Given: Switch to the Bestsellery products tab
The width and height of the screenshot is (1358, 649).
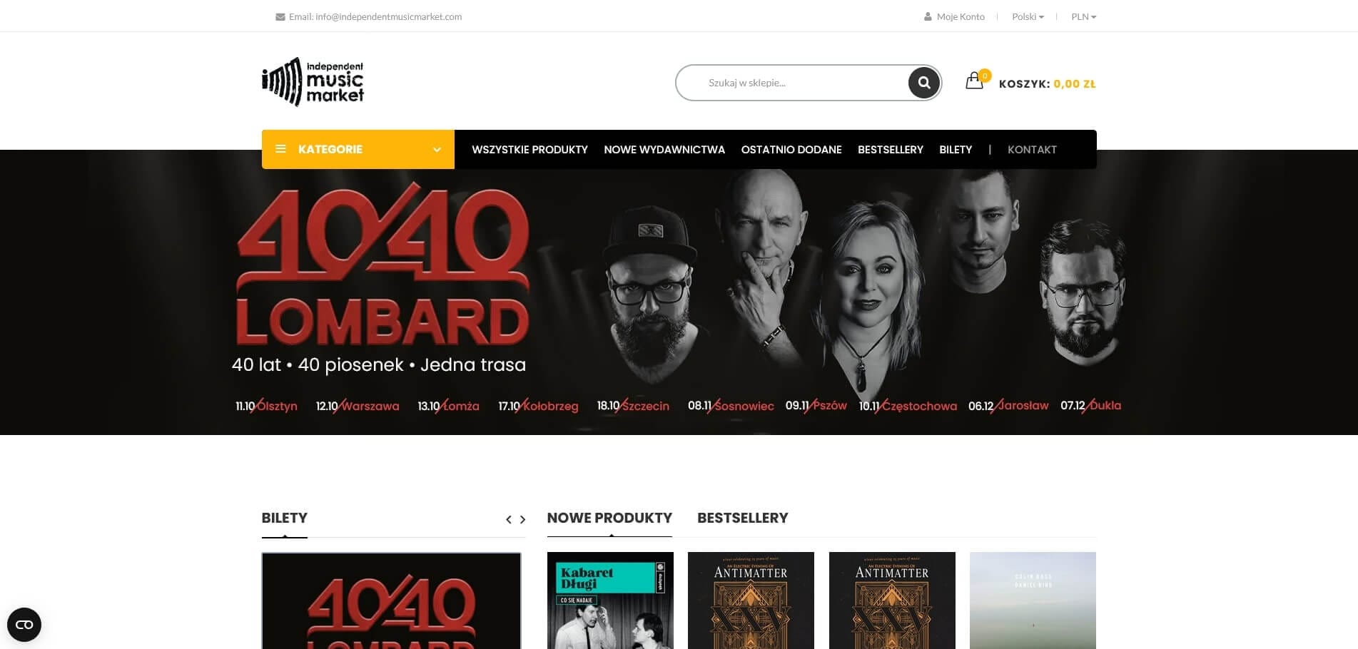Looking at the screenshot, I should click(742, 518).
